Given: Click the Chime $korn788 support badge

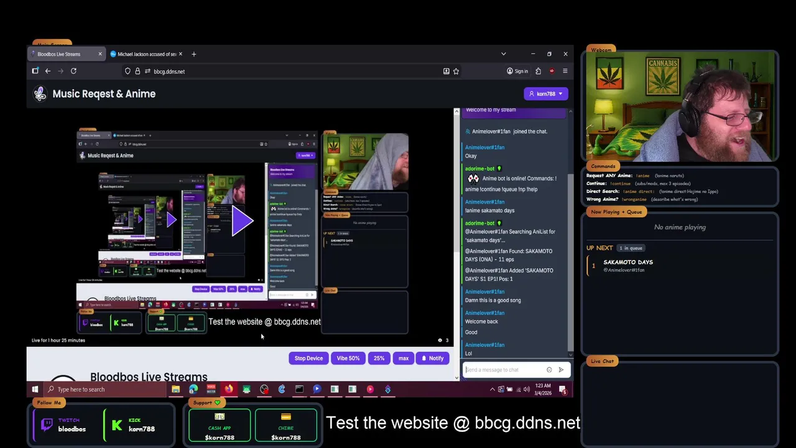Looking at the screenshot, I should click(x=286, y=425).
